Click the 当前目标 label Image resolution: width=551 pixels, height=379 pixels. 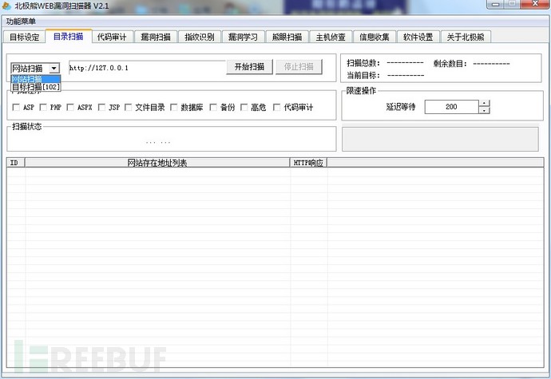(363, 75)
